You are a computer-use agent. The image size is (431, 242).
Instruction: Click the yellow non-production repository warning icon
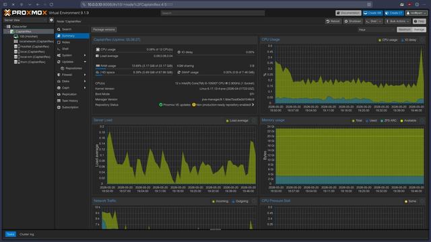[x=194, y=105]
